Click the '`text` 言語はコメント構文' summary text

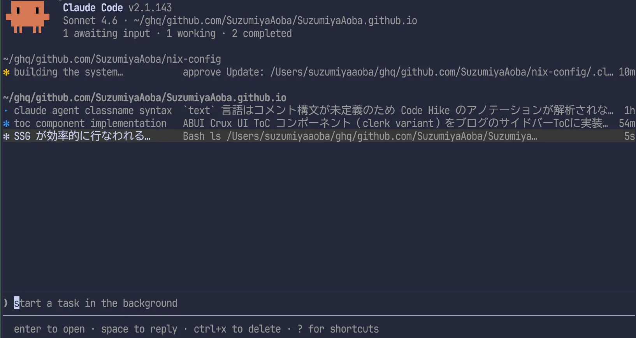pyautogui.click(x=290, y=111)
